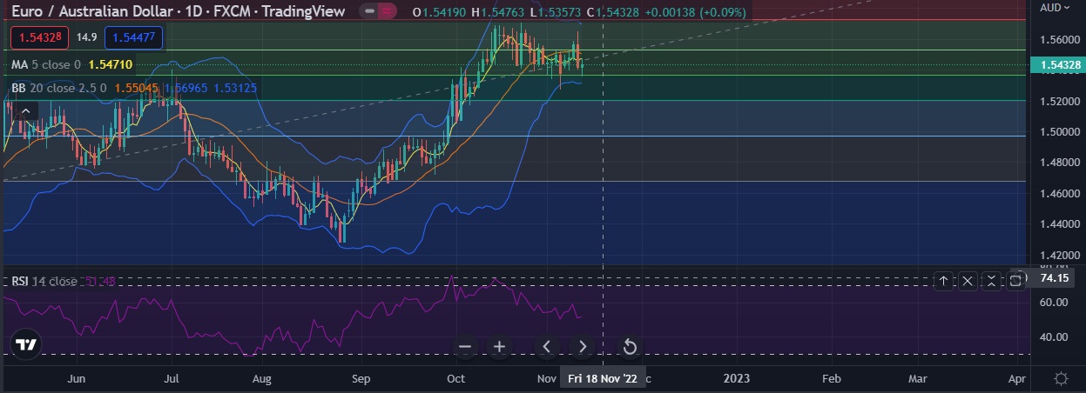
Task: Move the RSI pane up
Action: pos(944,280)
